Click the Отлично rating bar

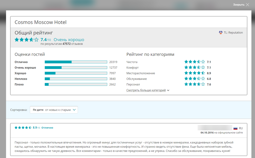pyautogui.click(x=76, y=62)
